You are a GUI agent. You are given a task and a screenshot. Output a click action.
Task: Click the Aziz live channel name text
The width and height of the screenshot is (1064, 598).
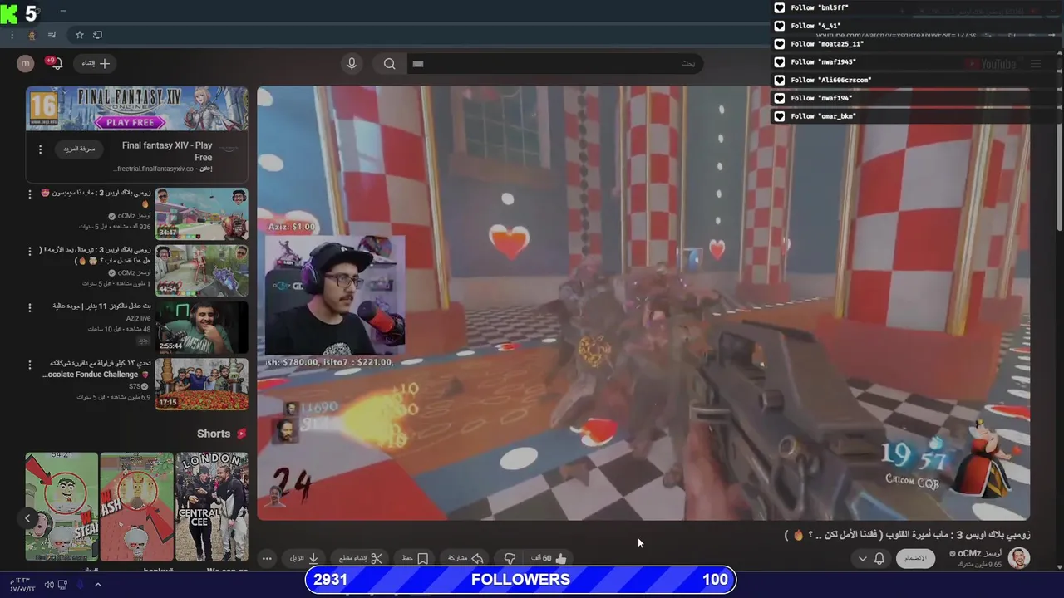138,318
